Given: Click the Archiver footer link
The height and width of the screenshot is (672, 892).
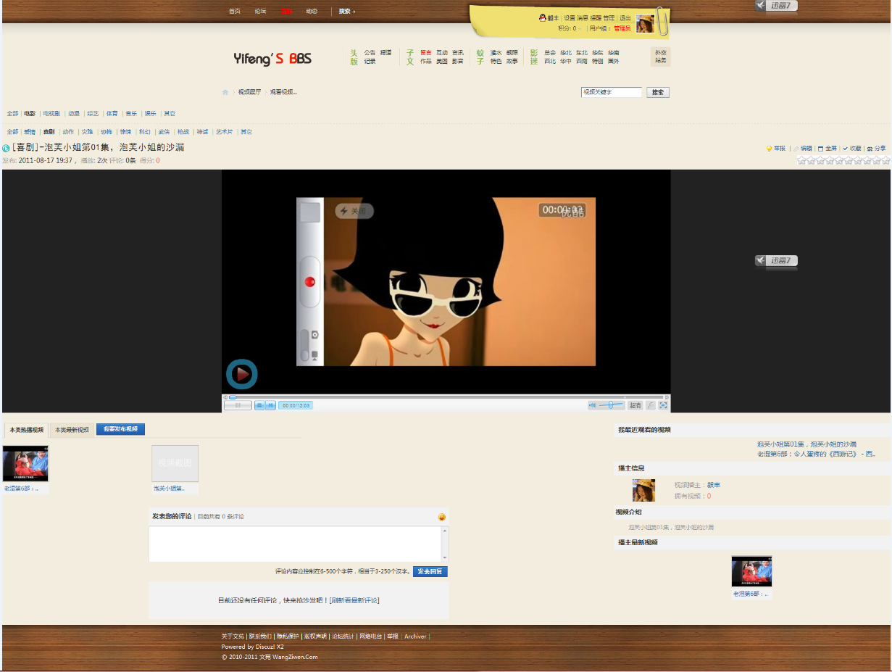Looking at the screenshot, I should 415,636.
